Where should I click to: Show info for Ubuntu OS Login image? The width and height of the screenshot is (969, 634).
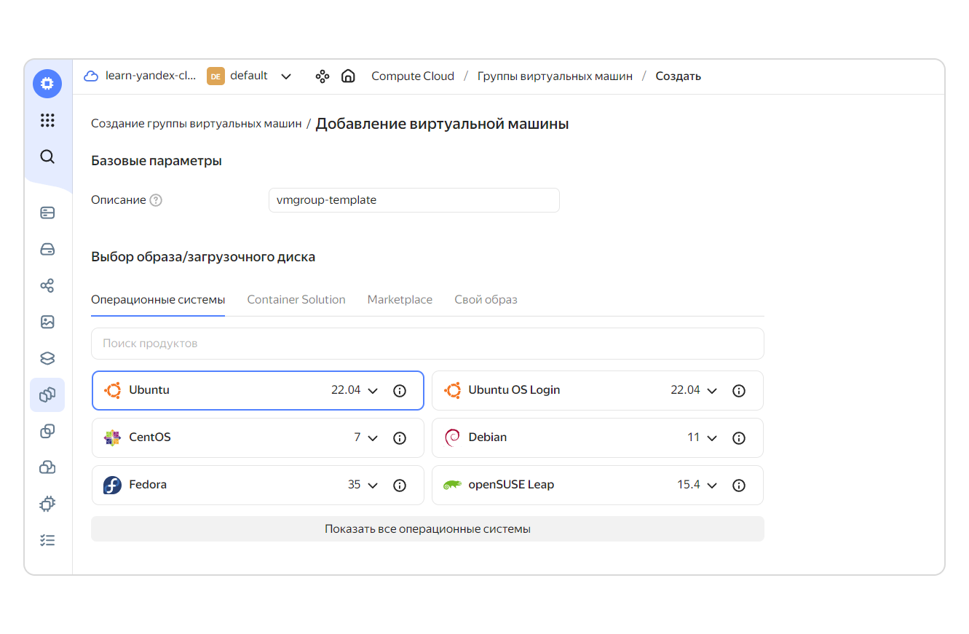coord(738,391)
